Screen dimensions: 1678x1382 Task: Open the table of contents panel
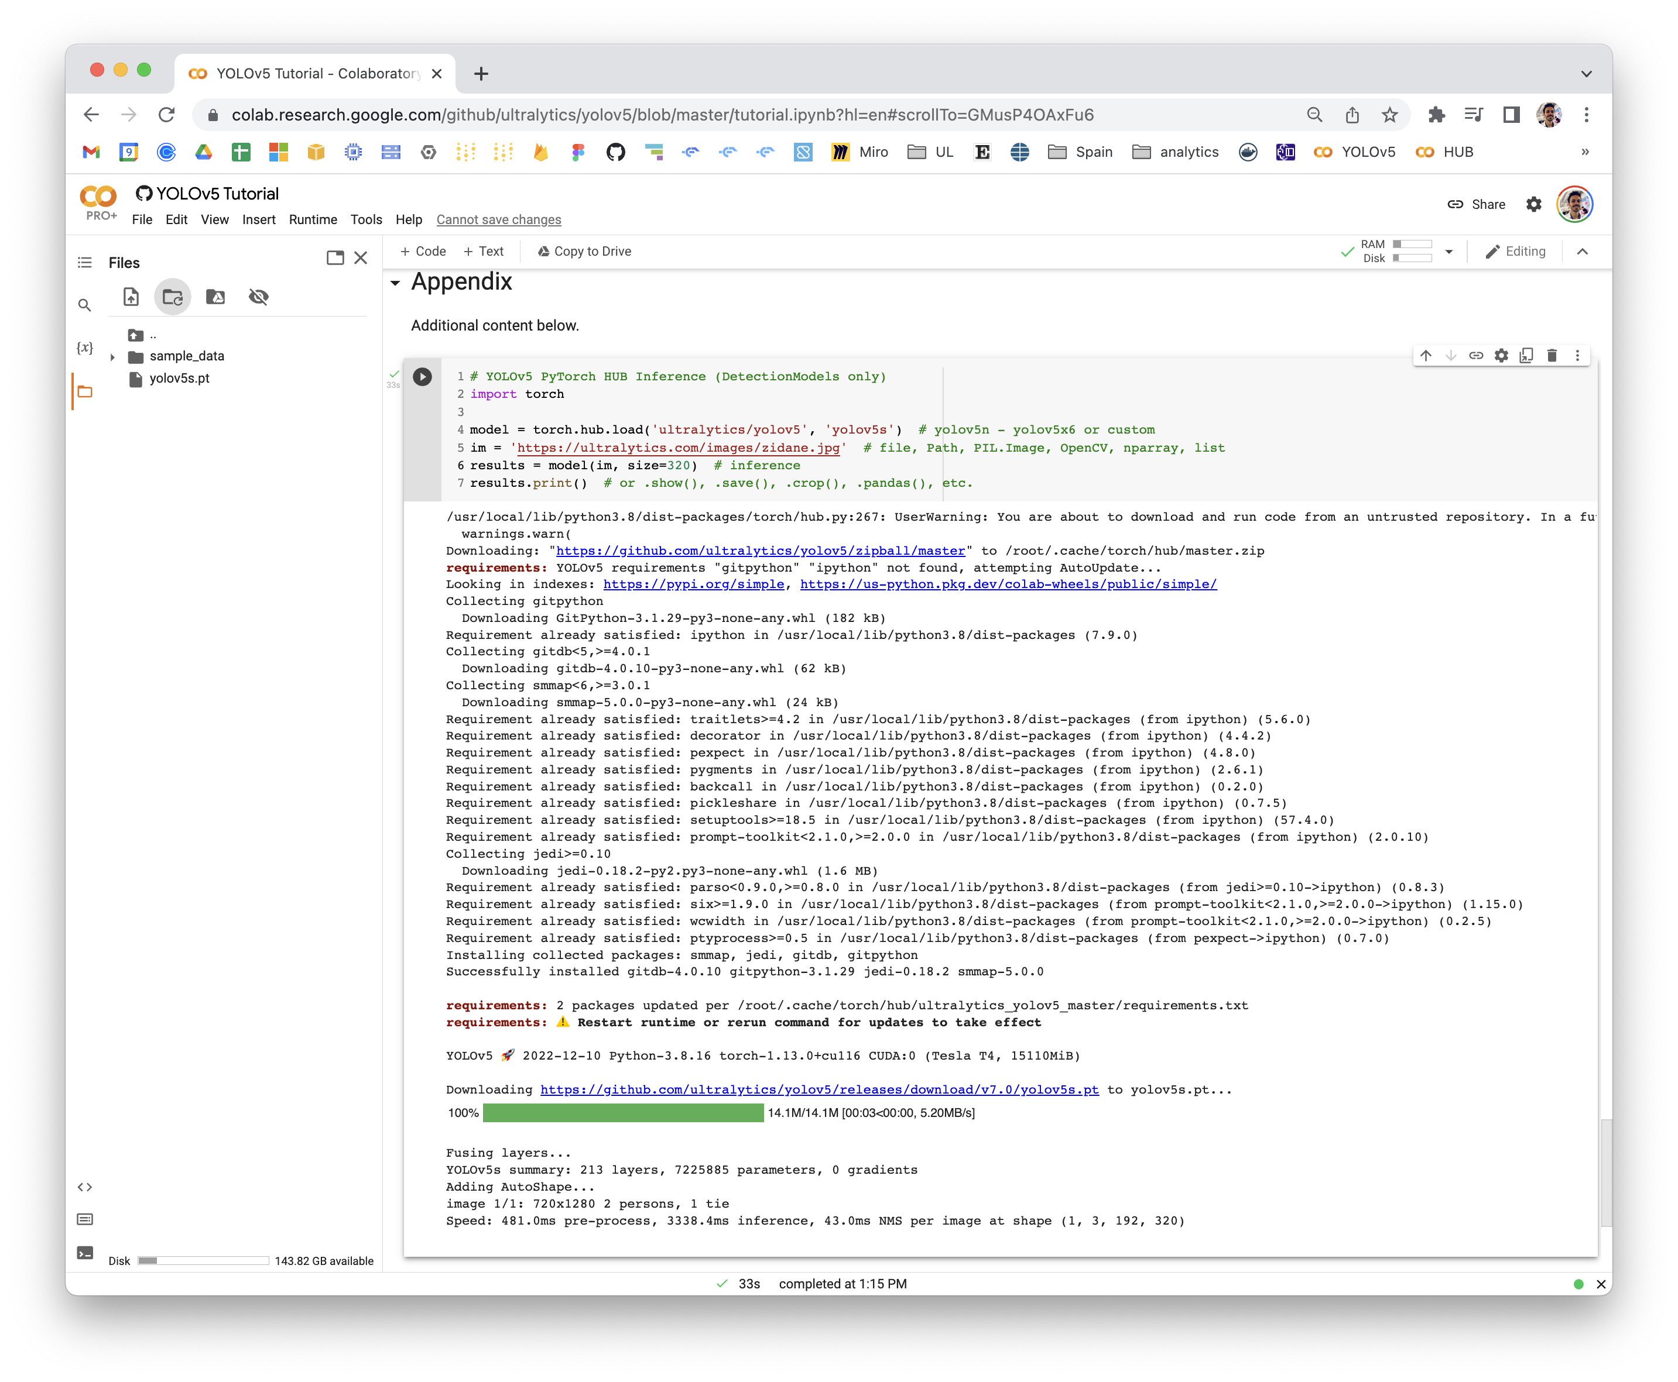(85, 263)
